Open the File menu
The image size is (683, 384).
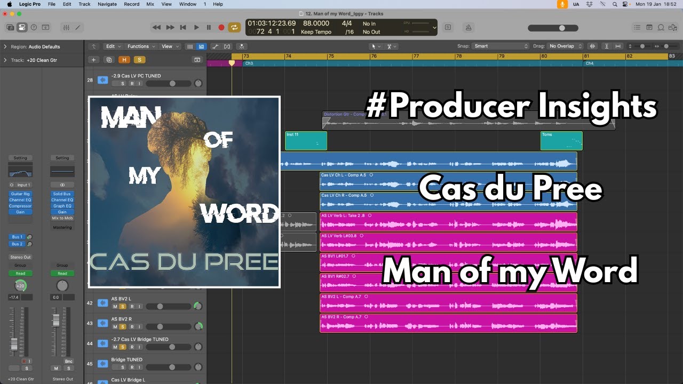pyautogui.click(x=51, y=4)
